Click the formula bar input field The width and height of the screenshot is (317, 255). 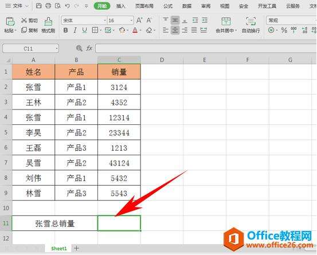click(x=206, y=48)
